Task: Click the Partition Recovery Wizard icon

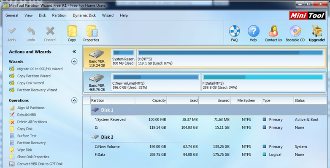Action: [x=12, y=90]
